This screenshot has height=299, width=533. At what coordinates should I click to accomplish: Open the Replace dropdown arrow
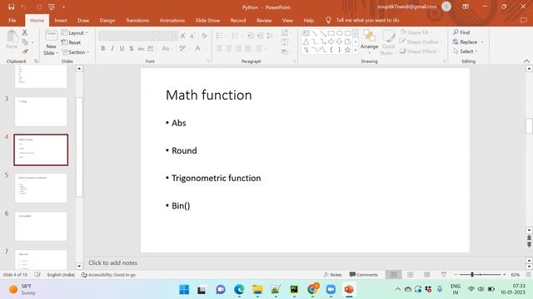tap(482, 42)
